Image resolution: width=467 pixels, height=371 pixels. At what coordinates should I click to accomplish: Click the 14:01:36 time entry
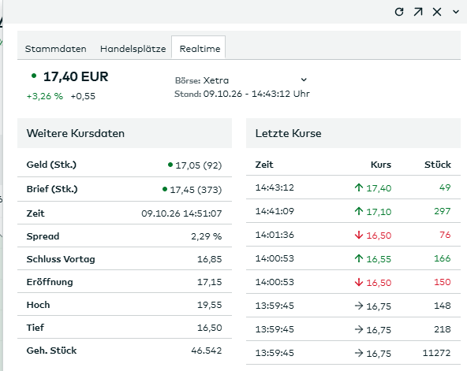275,235
